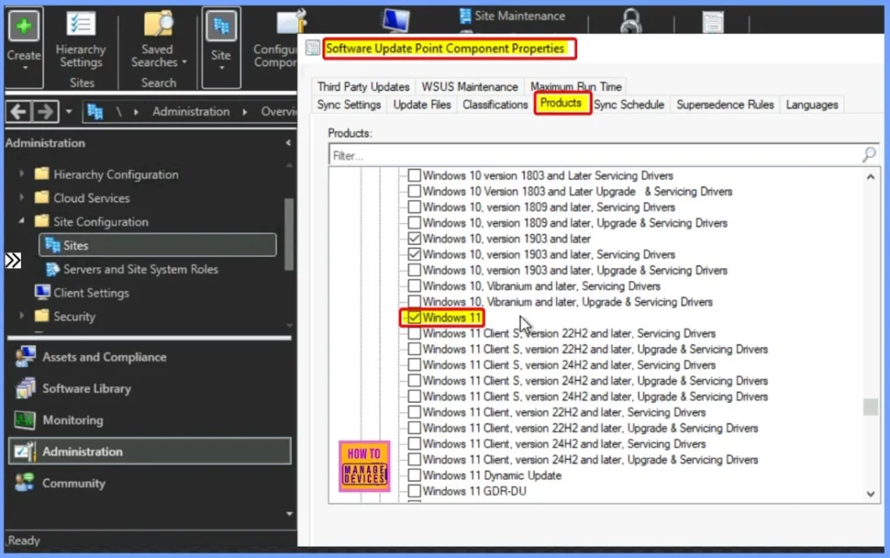Go forward with the right arrow
The width and height of the screenshot is (890, 558).
coord(44,112)
